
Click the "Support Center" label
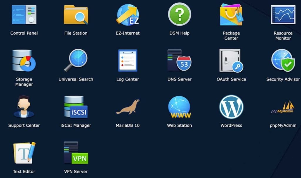coord(24,125)
